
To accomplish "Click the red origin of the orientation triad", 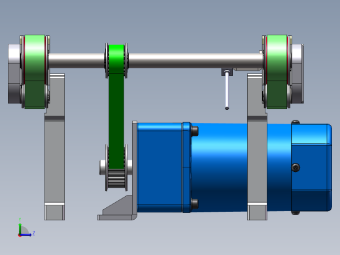I will click(x=20, y=235).
